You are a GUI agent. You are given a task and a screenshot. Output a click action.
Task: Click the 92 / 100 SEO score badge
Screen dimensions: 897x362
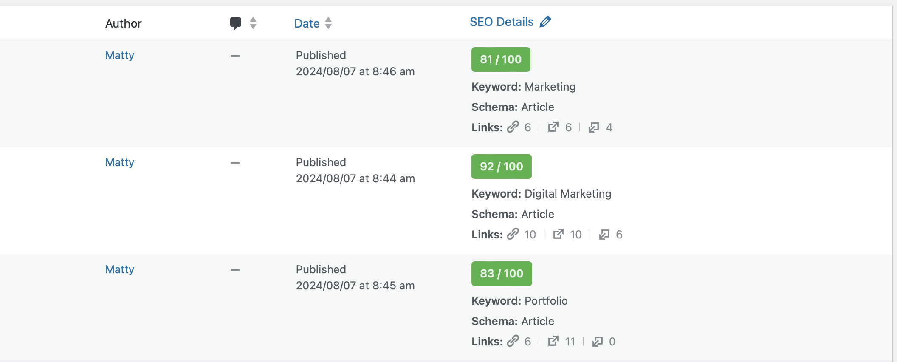(x=502, y=167)
